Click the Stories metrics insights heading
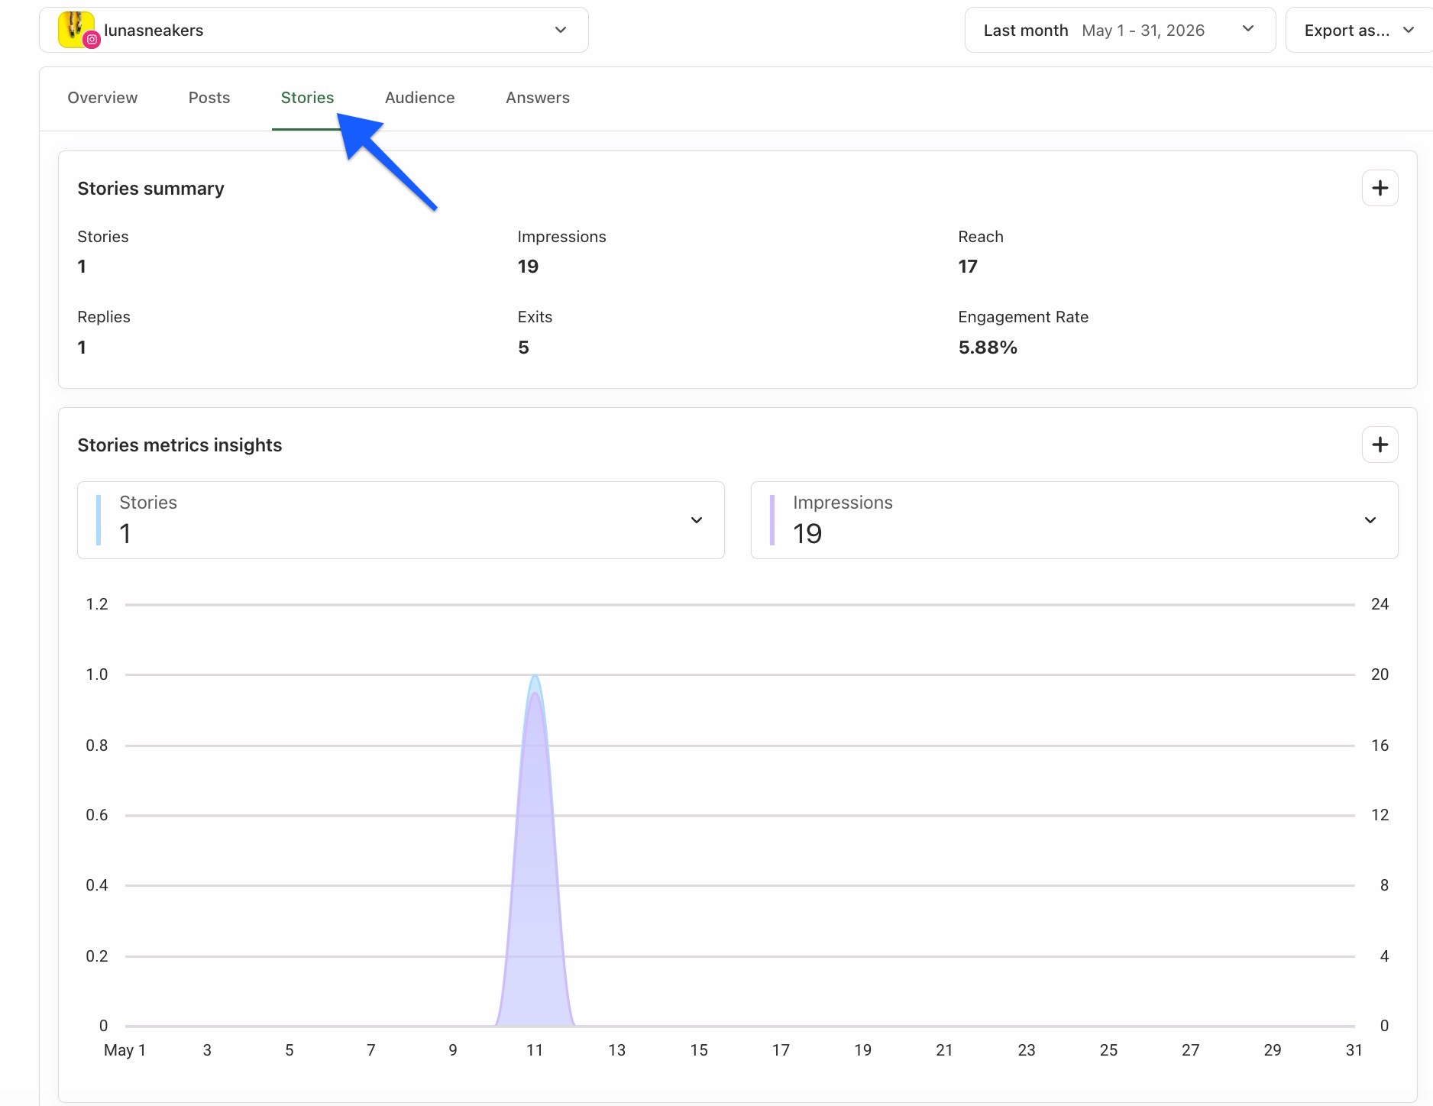 (x=180, y=445)
